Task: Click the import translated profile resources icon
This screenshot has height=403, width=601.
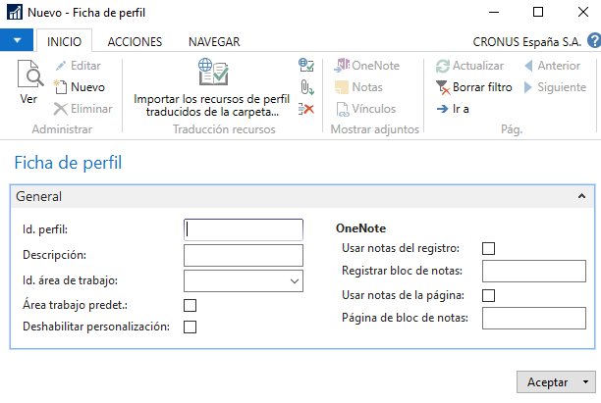Action: coord(213,72)
